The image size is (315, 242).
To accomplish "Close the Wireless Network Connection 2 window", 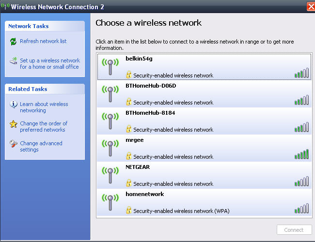I will pos(311,7).
